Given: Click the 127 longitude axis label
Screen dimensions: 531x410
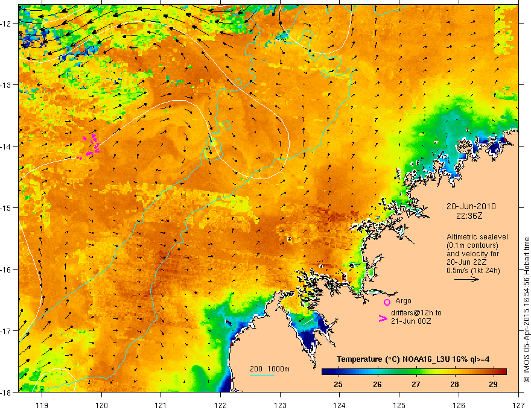Looking at the screenshot, I should click(518, 405).
